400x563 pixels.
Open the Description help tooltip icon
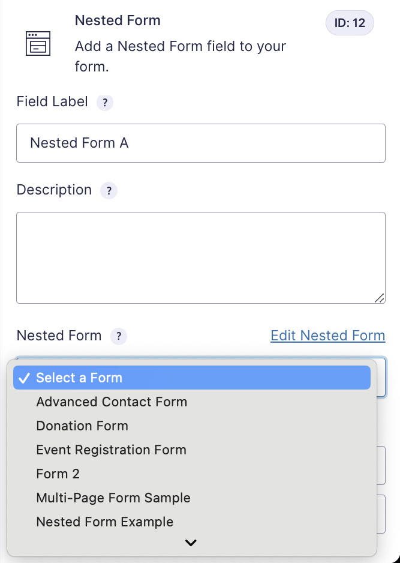109,190
